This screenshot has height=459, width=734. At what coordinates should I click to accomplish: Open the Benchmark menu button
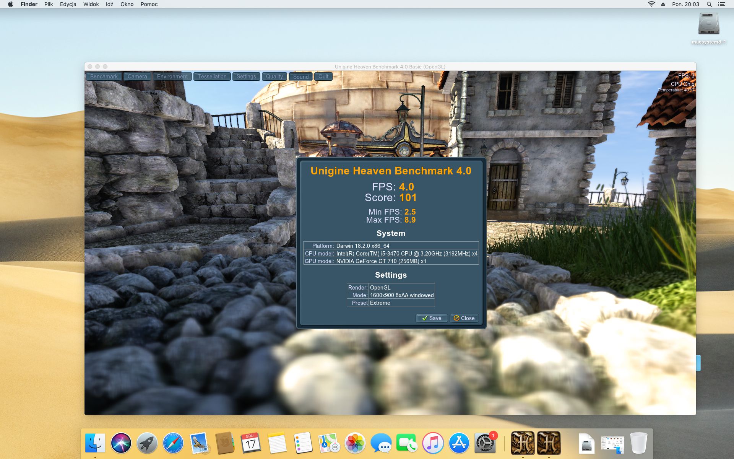tap(104, 76)
